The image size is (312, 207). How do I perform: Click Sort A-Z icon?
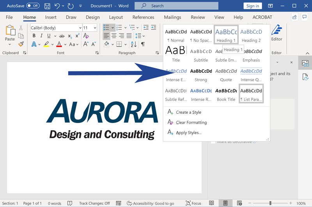tap(134, 44)
